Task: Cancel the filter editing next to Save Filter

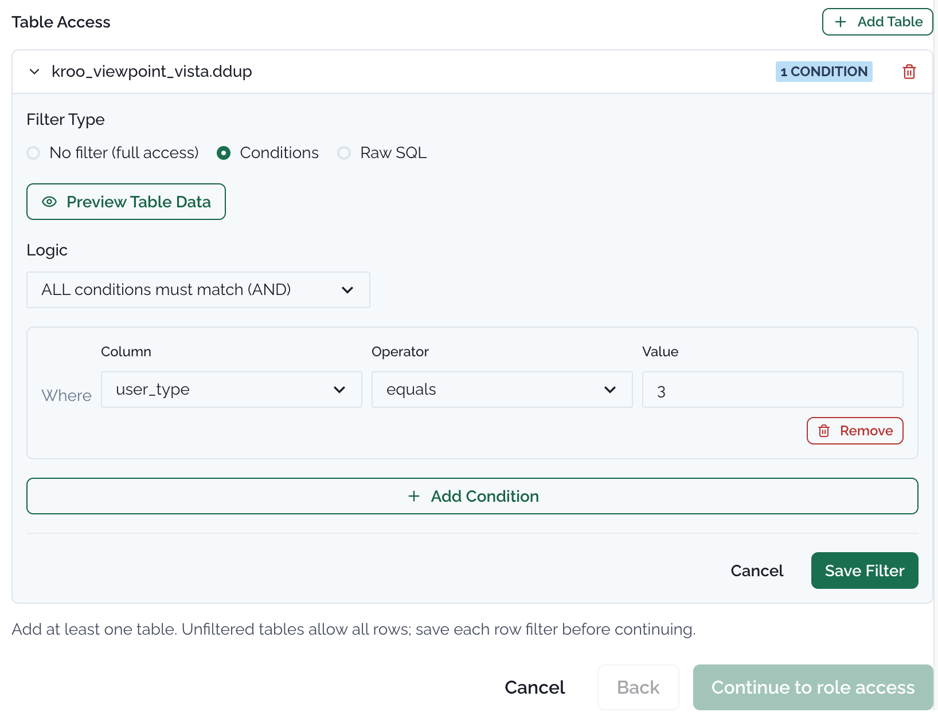Action: 757,571
